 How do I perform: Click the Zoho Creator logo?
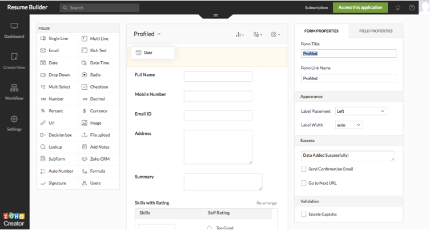(x=14, y=219)
